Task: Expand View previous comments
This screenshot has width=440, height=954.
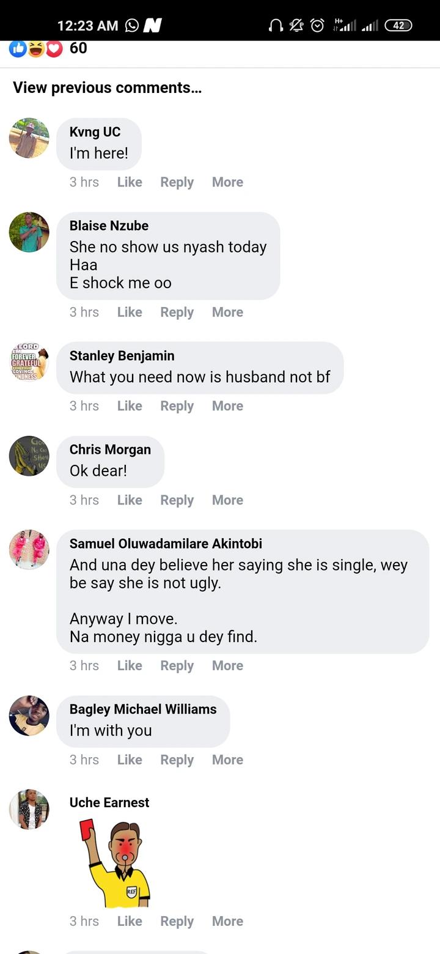Action: (x=107, y=87)
